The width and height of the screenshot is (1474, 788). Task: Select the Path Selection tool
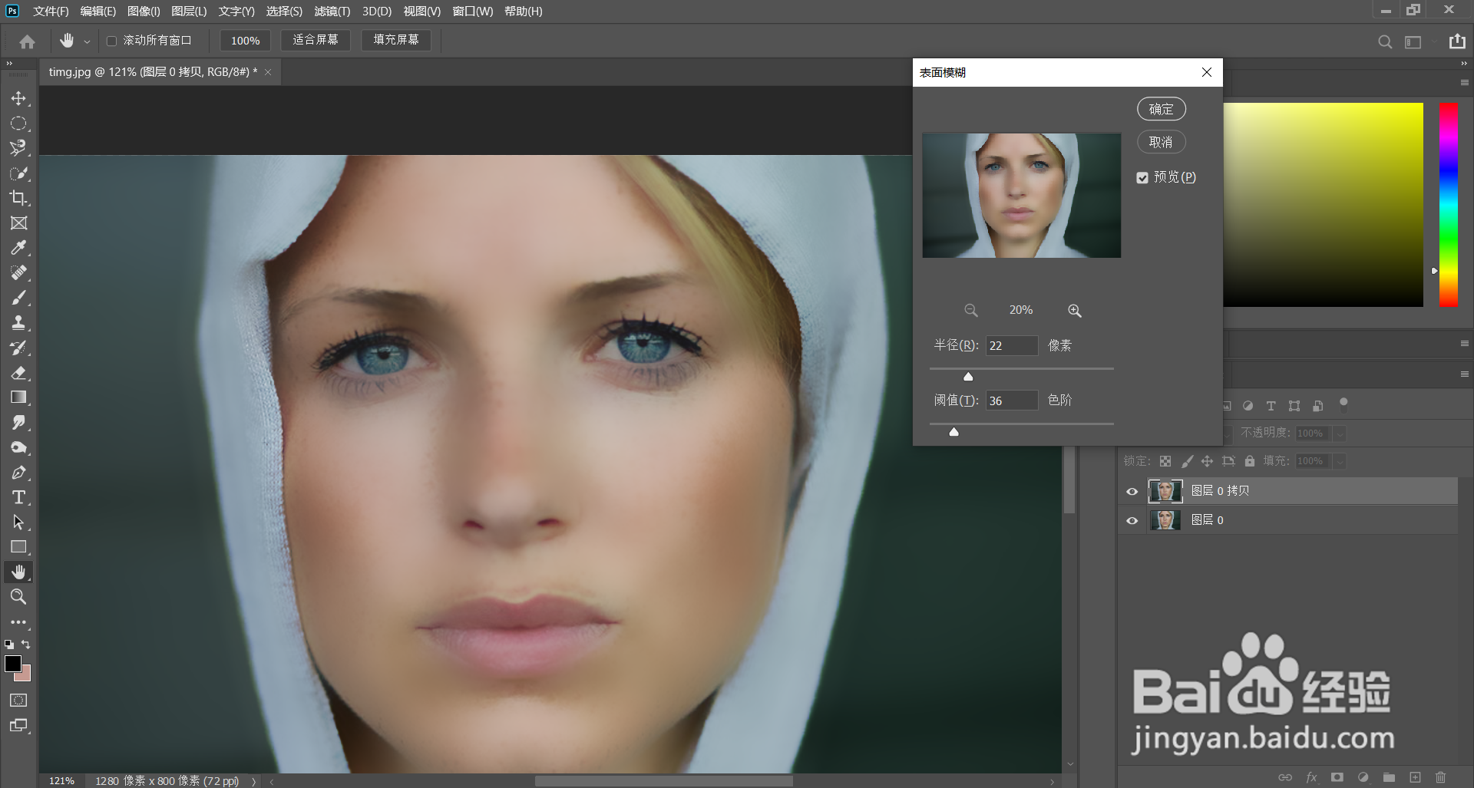pos(18,523)
